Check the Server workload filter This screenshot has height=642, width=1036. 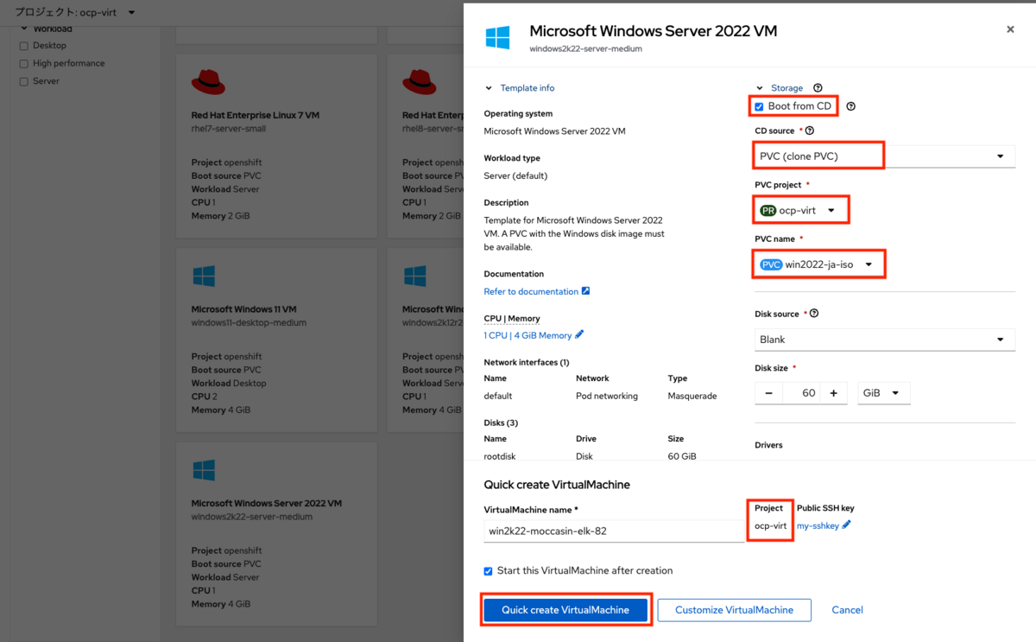click(x=24, y=81)
